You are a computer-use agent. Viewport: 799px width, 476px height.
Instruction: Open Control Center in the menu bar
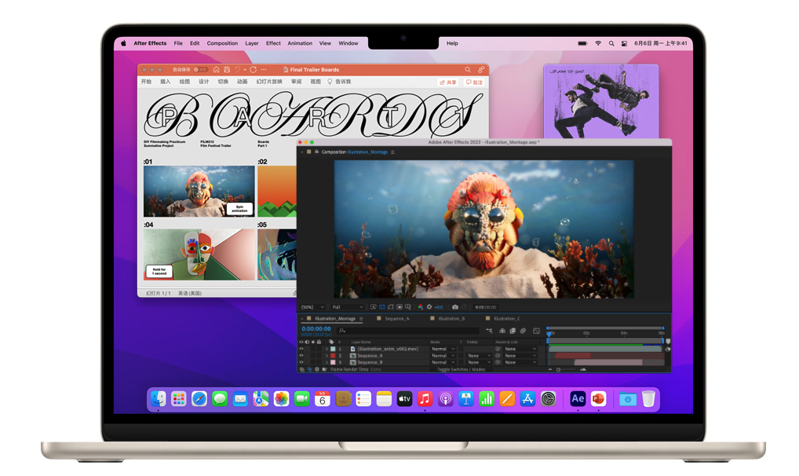click(x=624, y=43)
